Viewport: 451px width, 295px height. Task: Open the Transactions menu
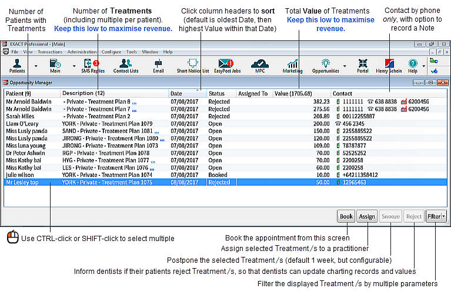click(50, 52)
